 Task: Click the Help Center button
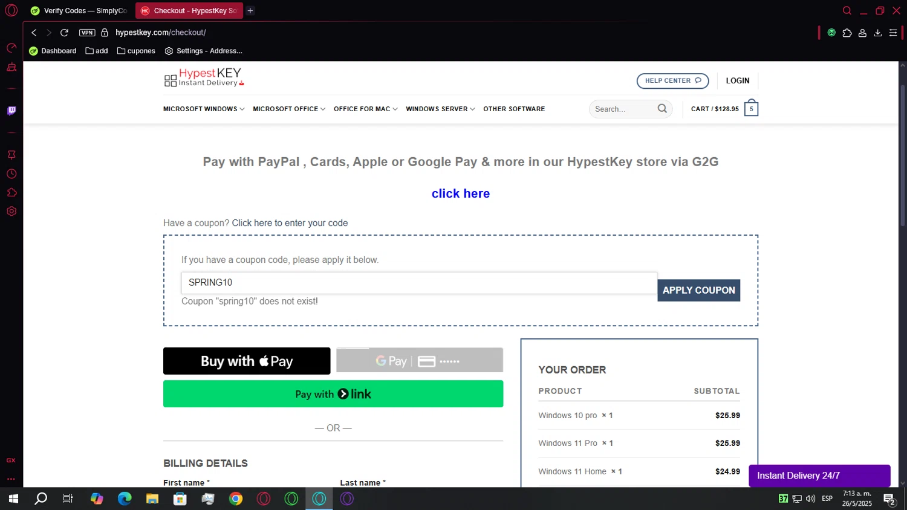point(672,80)
